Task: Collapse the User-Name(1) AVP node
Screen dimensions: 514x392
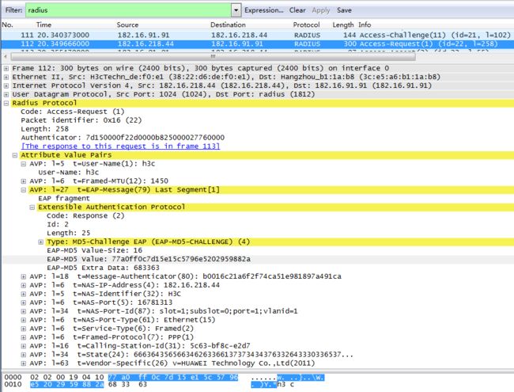Action: 23,164
